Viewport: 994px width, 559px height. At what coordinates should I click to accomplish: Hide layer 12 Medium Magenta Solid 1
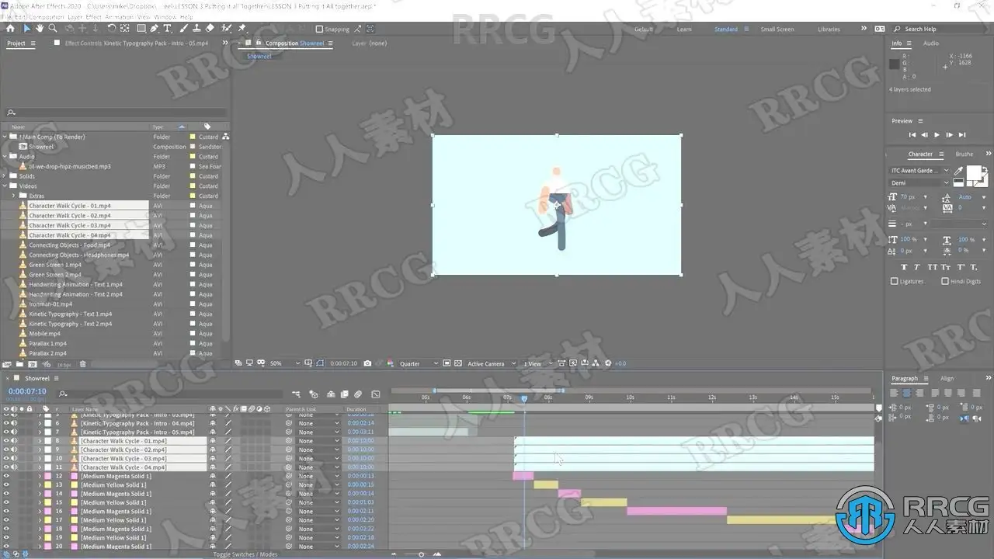[x=6, y=476]
